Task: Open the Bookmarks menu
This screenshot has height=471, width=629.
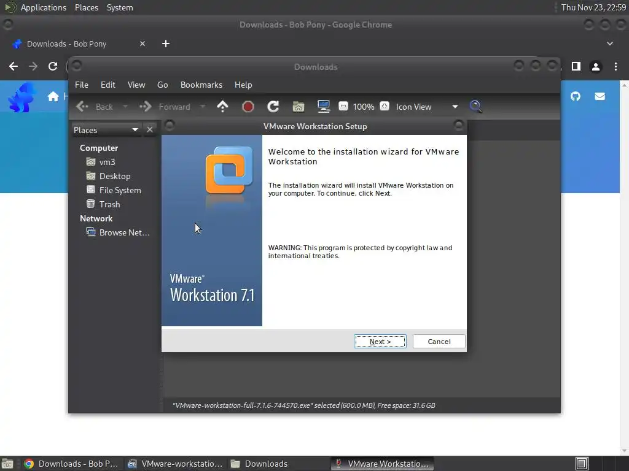Action: pyautogui.click(x=201, y=85)
